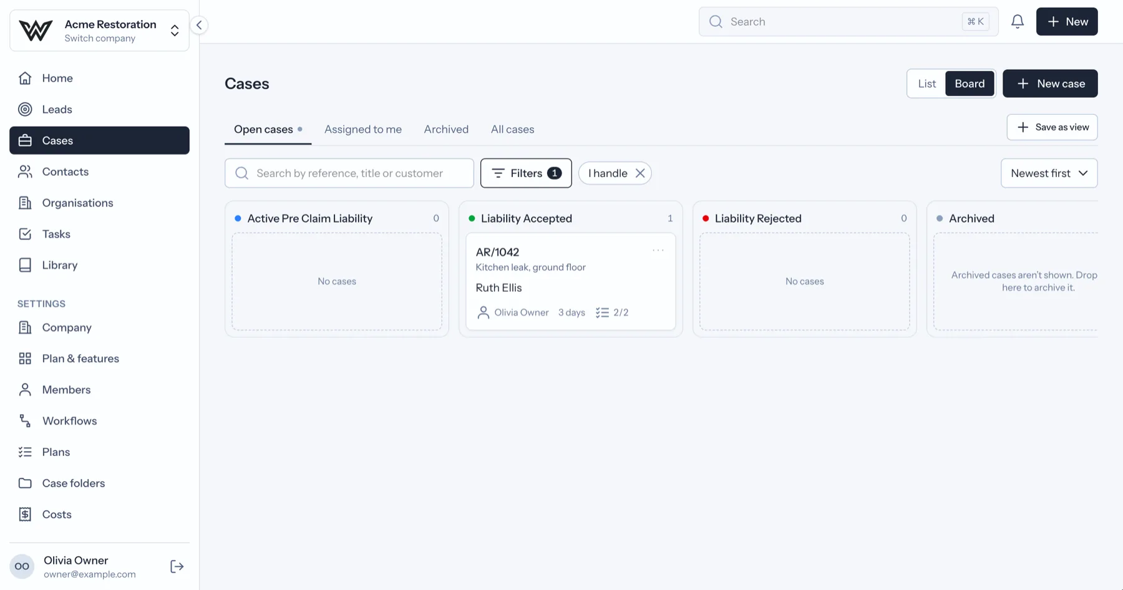Expand the Acme Restoration company switcher
This screenshot has width=1123, height=590.
[99, 31]
